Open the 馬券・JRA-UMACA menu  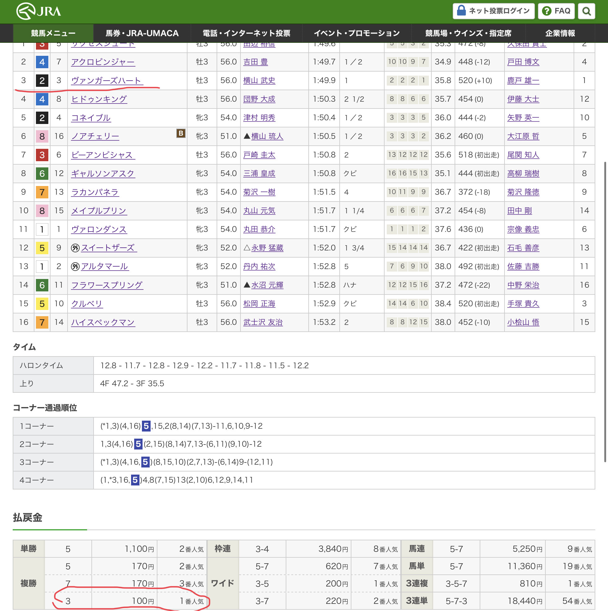pos(142,33)
